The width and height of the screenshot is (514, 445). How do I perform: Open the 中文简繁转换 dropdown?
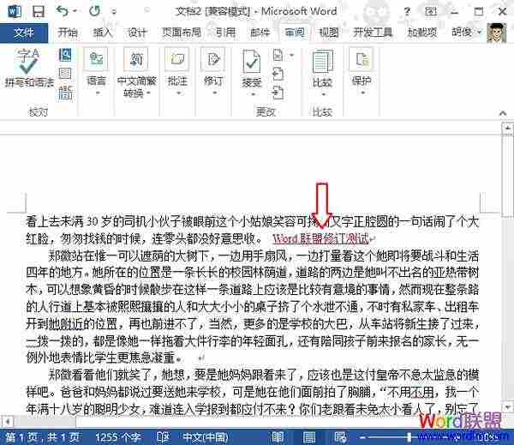(137, 73)
